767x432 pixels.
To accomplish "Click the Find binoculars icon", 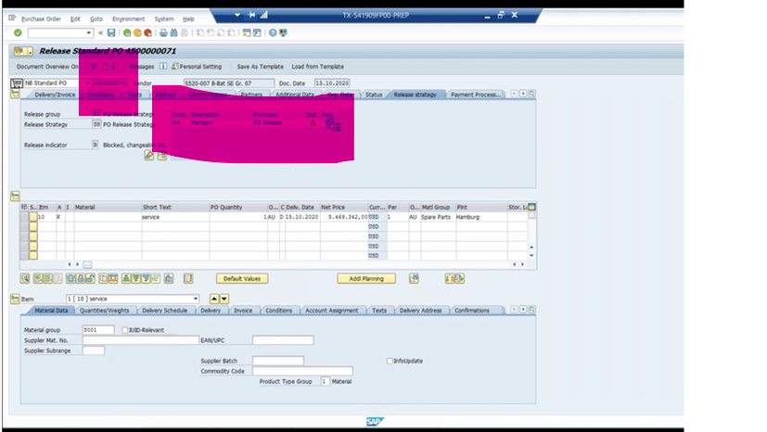I will (x=173, y=32).
